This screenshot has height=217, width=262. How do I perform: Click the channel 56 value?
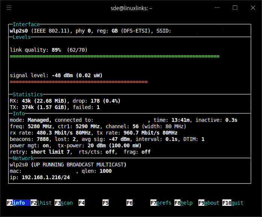135,126
